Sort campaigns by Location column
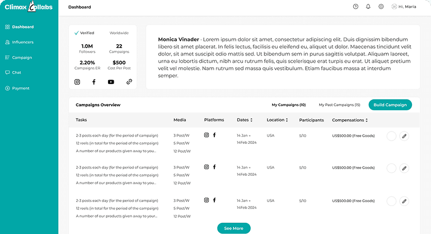431x234 pixels. click(278, 120)
